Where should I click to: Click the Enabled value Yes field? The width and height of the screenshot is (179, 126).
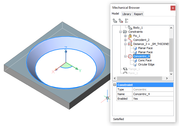pos(153,99)
